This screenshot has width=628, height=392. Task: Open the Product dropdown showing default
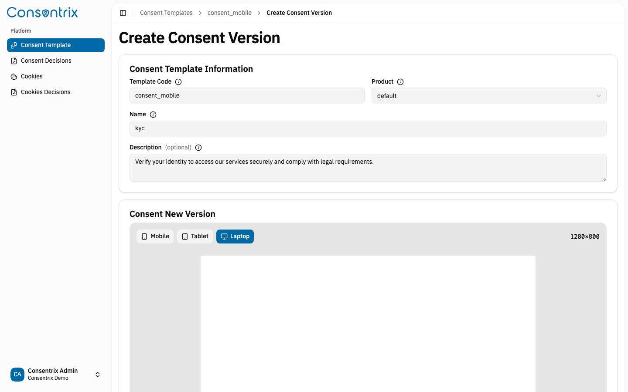489,96
